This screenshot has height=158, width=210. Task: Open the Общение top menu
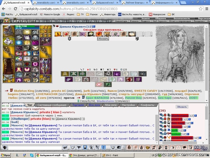tap(160, 18)
